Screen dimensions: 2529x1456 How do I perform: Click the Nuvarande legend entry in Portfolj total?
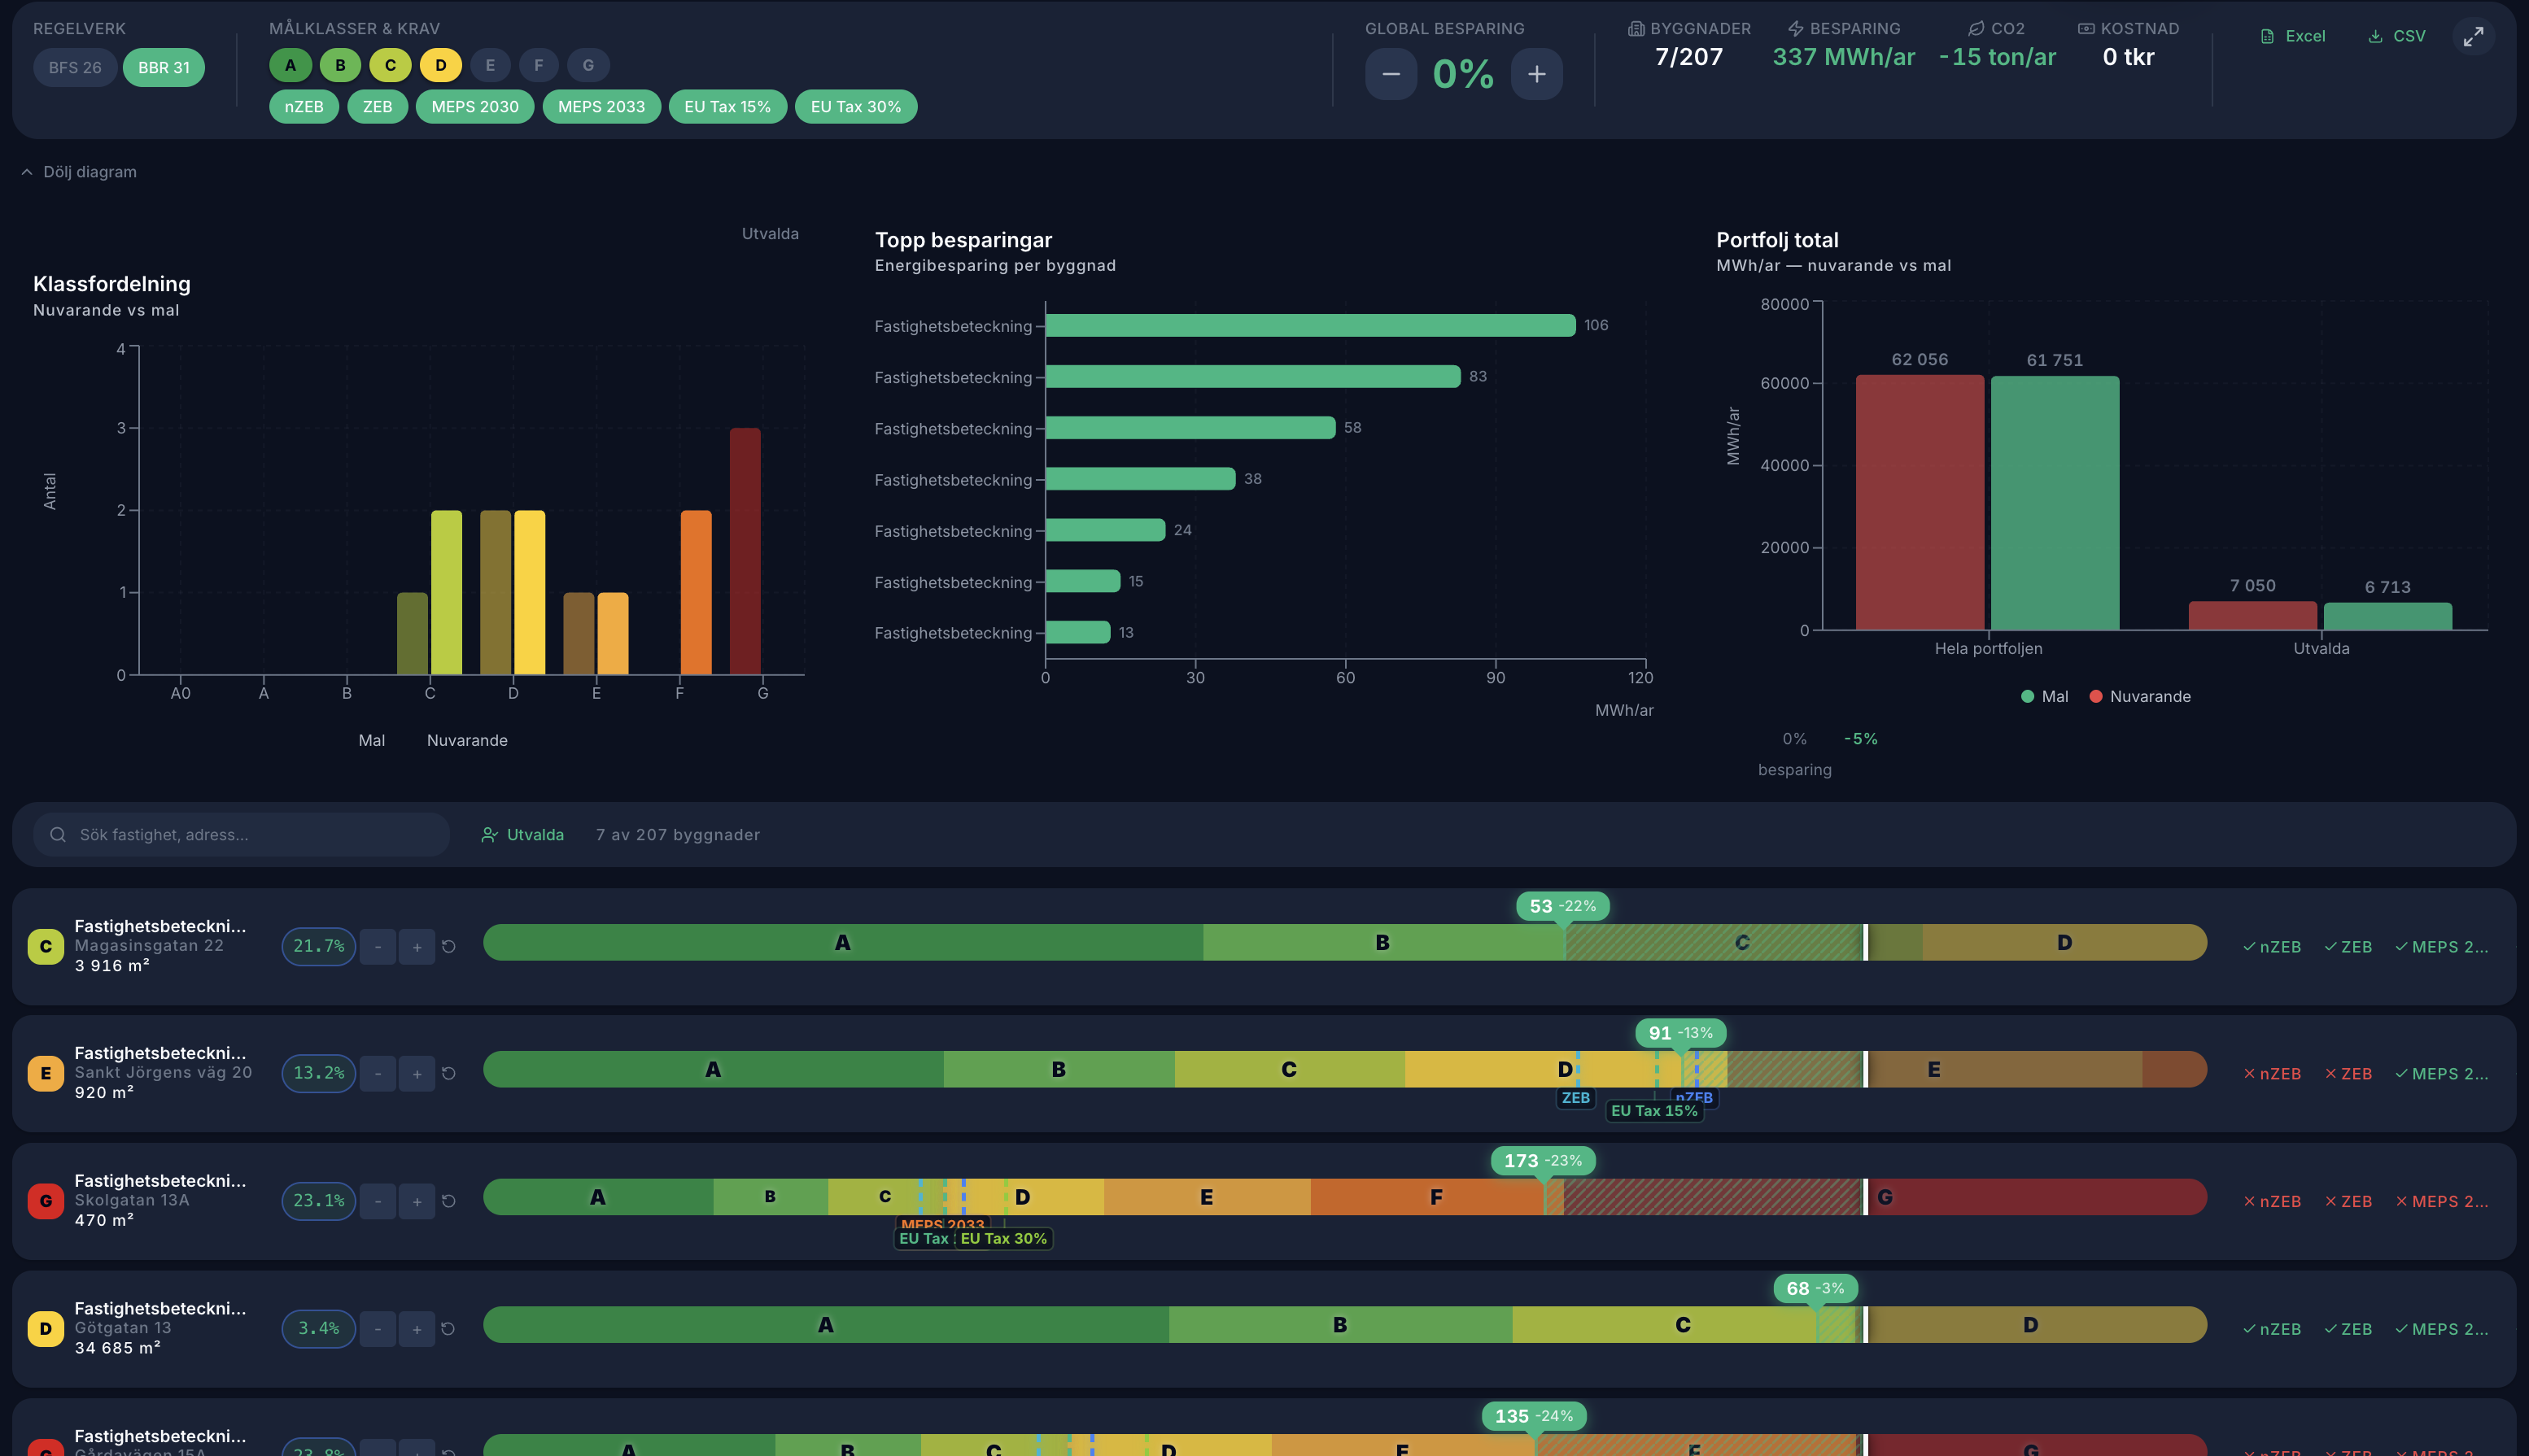coord(2140,696)
